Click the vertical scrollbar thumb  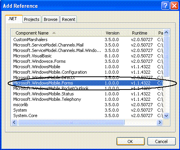166,56
